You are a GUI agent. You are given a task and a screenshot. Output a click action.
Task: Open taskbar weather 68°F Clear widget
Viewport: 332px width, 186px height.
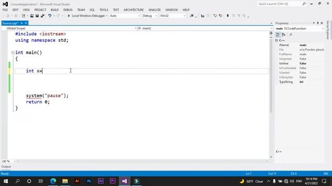coord(251,181)
